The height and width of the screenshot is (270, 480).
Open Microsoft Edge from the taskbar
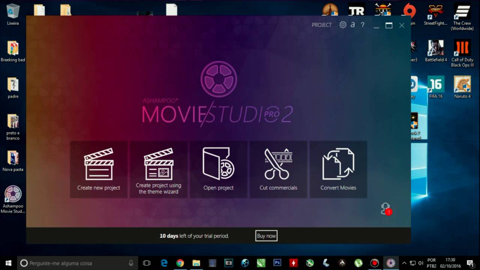click(164, 263)
